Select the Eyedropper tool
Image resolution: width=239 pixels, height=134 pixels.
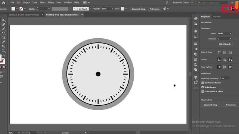(x=3, y=42)
